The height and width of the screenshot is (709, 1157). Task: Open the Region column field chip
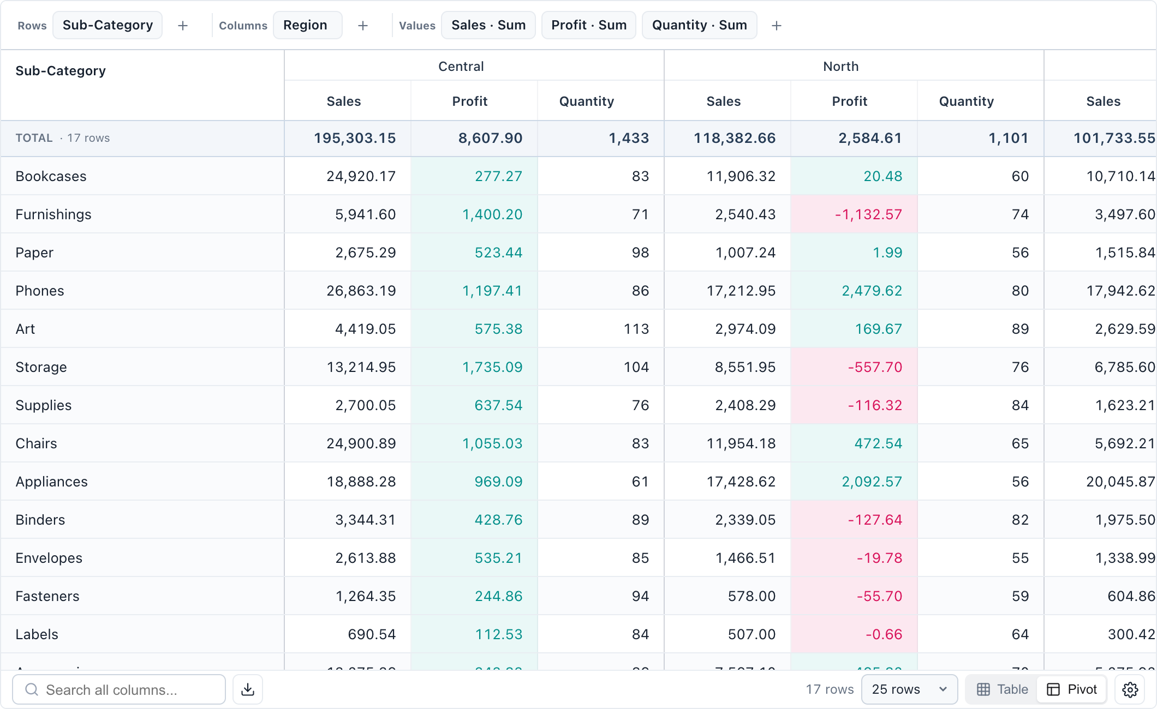[x=308, y=25]
